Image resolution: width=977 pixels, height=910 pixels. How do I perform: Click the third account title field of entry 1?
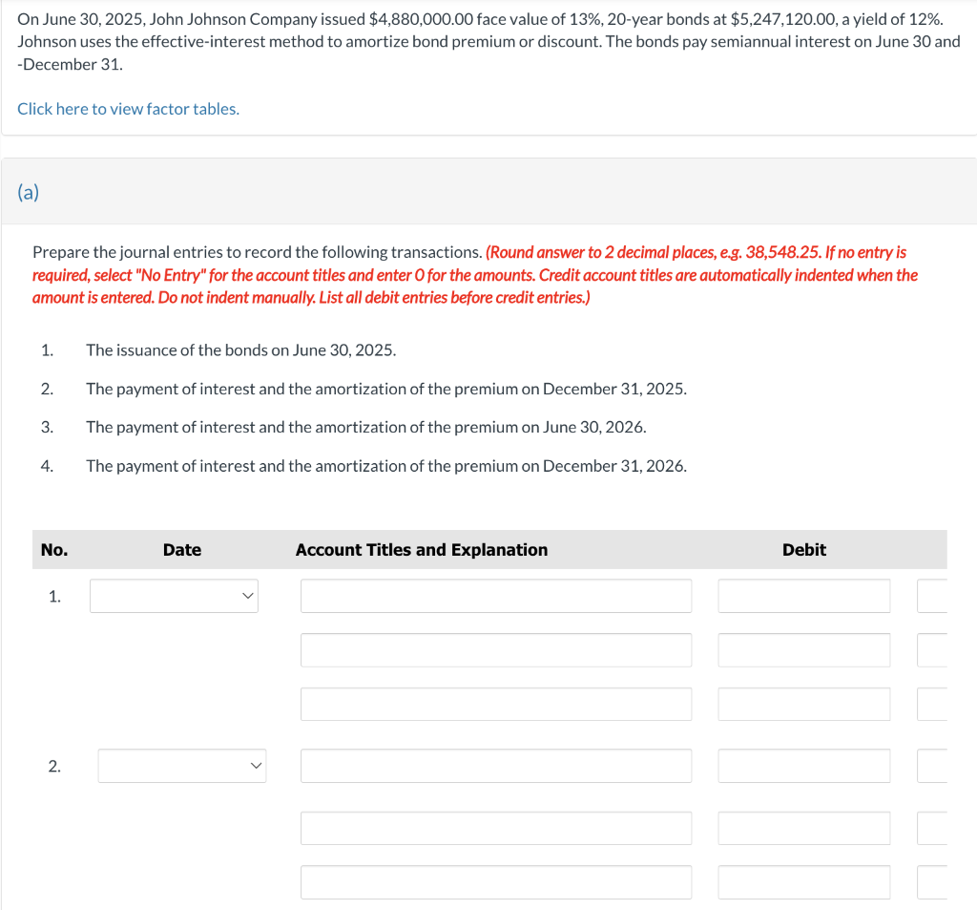click(x=496, y=704)
